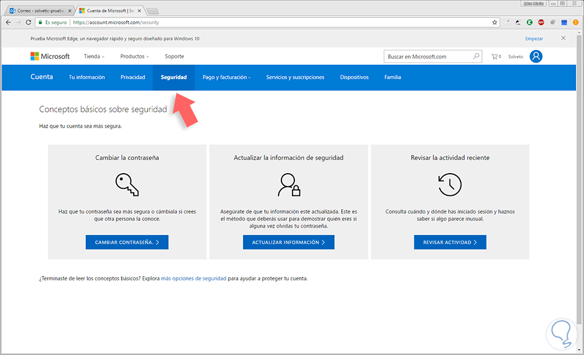This screenshot has width=584, height=355.
Task: Close the Microsoft Edge promo banner
Action: click(564, 38)
